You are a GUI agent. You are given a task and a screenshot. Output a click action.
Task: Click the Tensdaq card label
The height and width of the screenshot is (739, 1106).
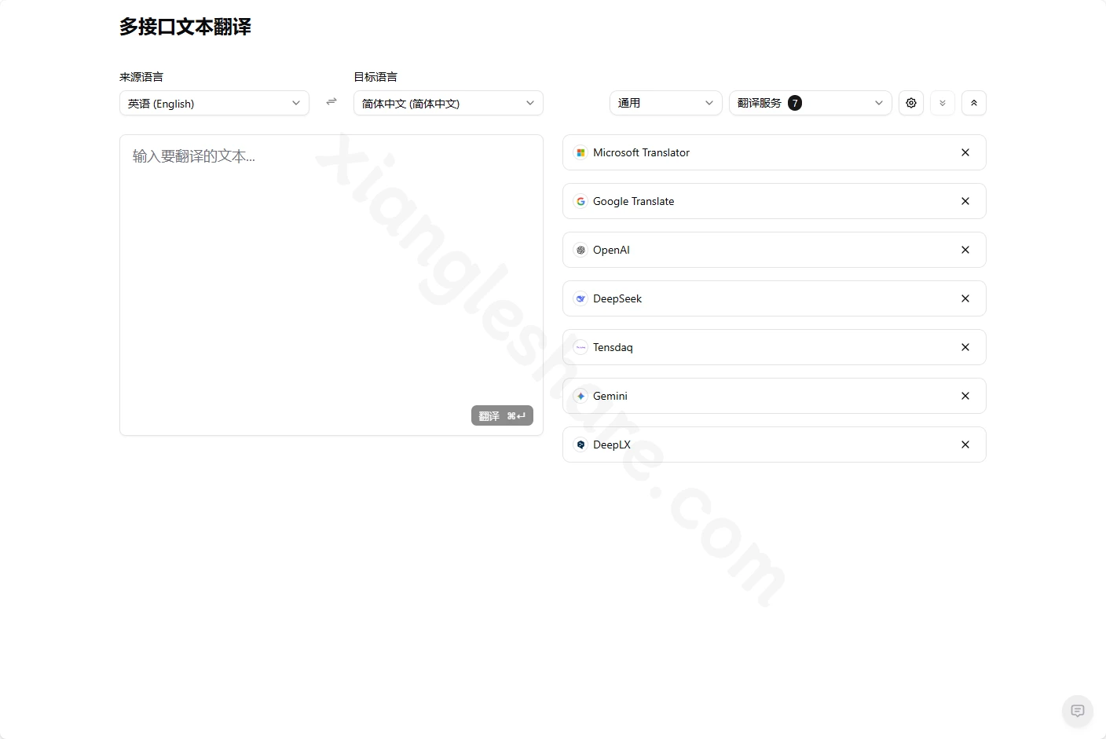tap(613, 347)
